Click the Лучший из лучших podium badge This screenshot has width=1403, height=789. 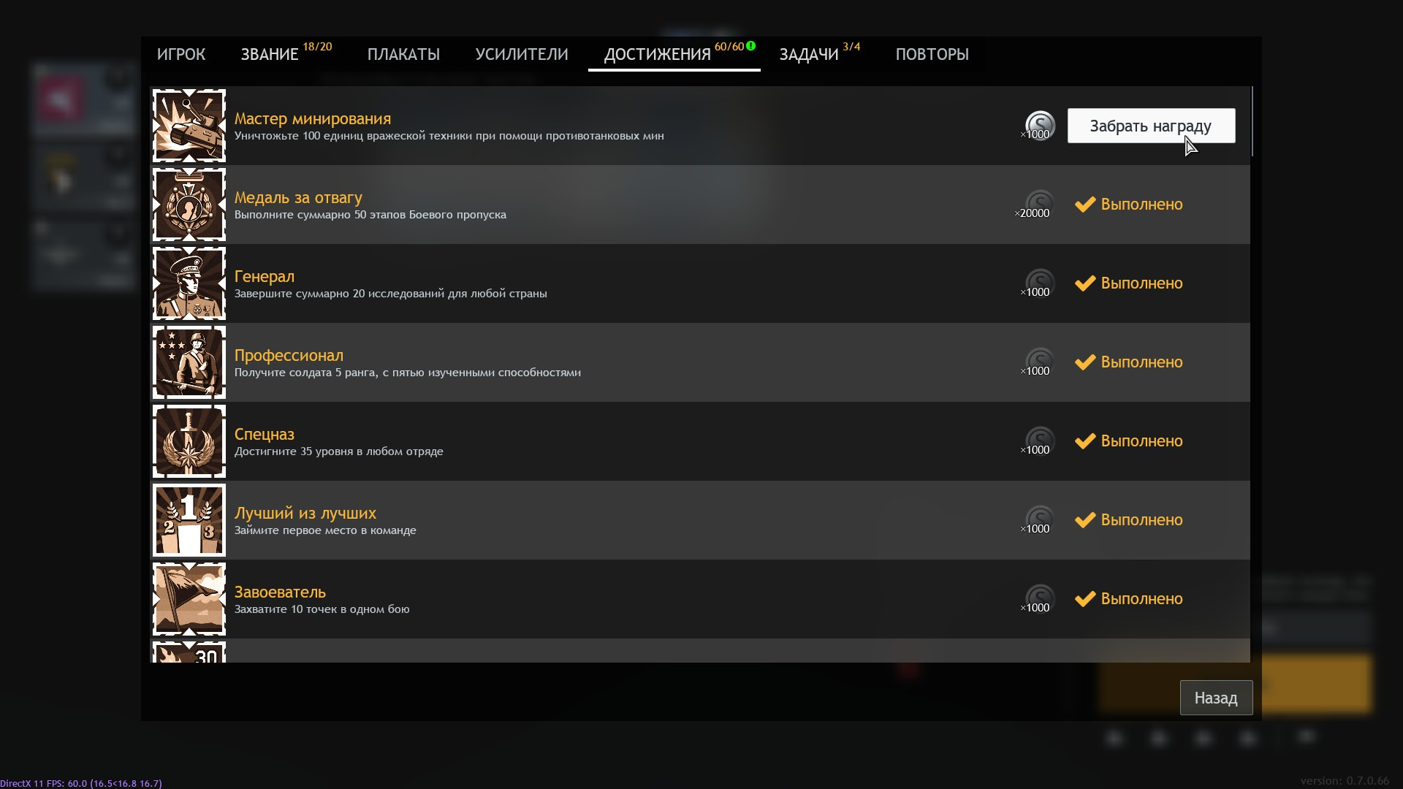(x=189, y=520)
